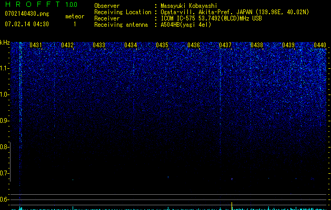Click the kHz axis unit label

pos(5,43)
